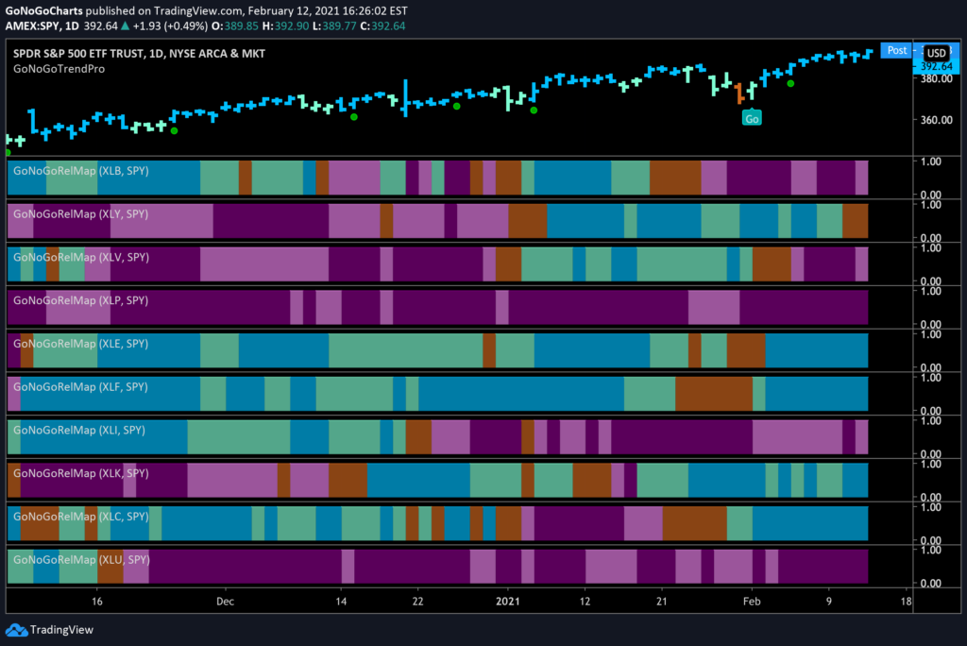
Task: Click the H:392.90 high value
Action: coord(285,25)
